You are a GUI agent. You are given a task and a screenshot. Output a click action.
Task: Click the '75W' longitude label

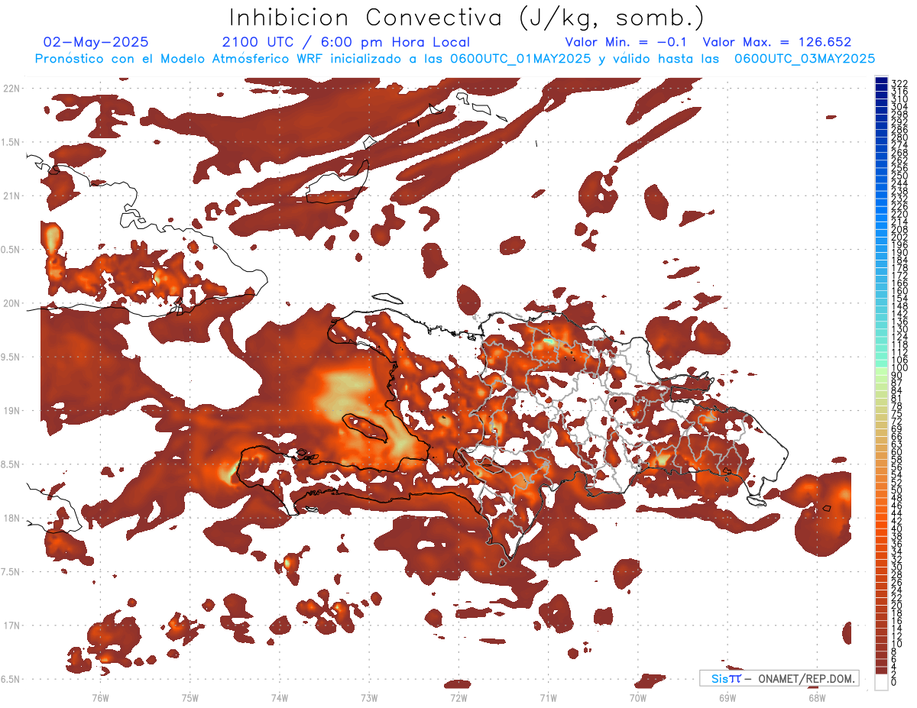tap(190, 698)
